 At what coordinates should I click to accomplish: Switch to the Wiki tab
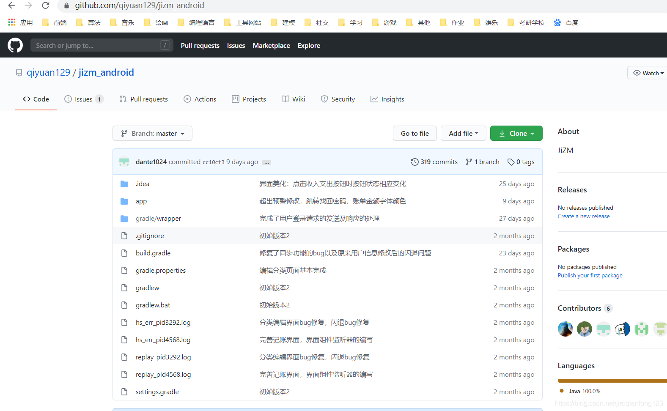click(294, 99)
